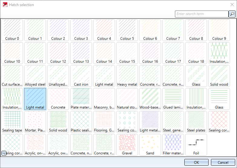This screenshot has height=168, width=237.
Task: Select the Colour 15 hatch
Action: pyautogui.click(x=127, y=53)
